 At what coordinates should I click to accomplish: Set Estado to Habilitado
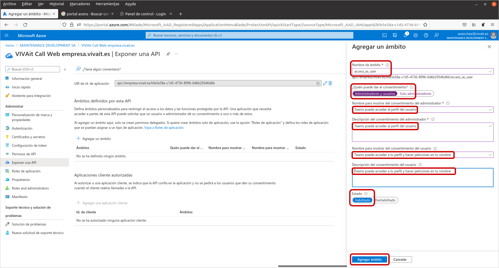[362, 200]
